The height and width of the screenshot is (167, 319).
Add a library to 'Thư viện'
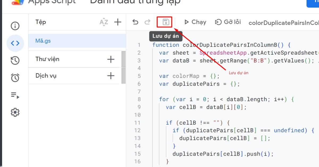coord(111,59)
